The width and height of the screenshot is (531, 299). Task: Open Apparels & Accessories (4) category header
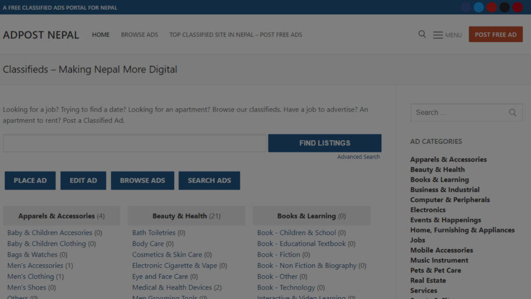coord(61,216)
